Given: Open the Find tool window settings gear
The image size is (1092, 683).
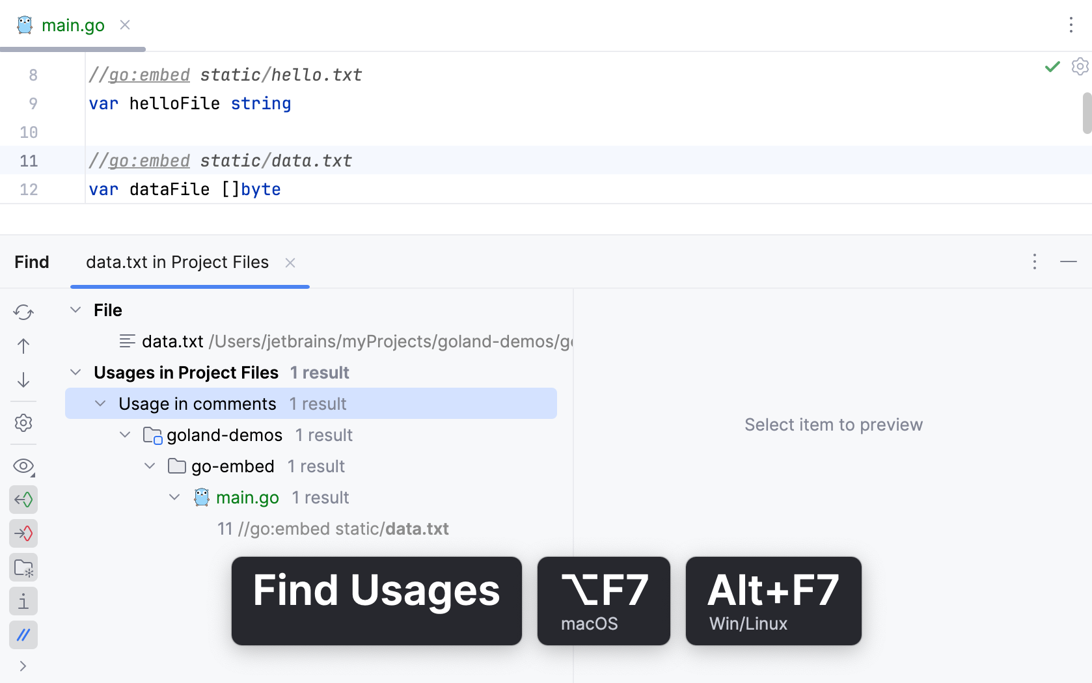Looking at the screenshot, I should click(x=23, y=423).
